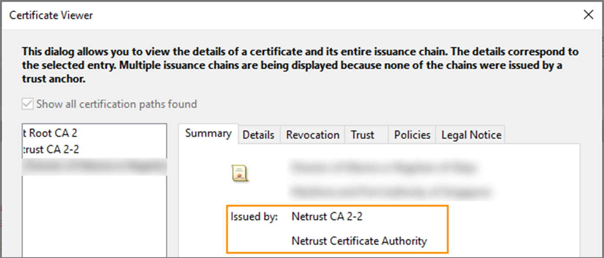Viewport: 604px width, 258px height.
Task: Open the Revocation tab
Action: (312, 135)
